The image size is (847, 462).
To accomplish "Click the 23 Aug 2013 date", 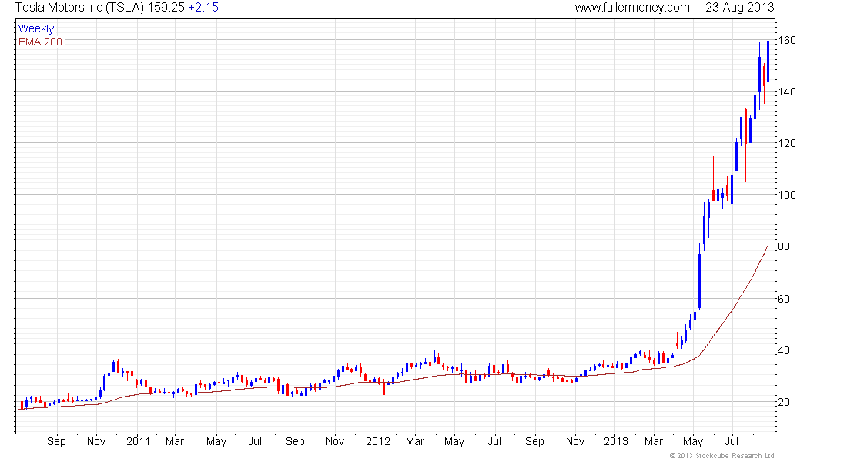I will [x=739, y=8].
